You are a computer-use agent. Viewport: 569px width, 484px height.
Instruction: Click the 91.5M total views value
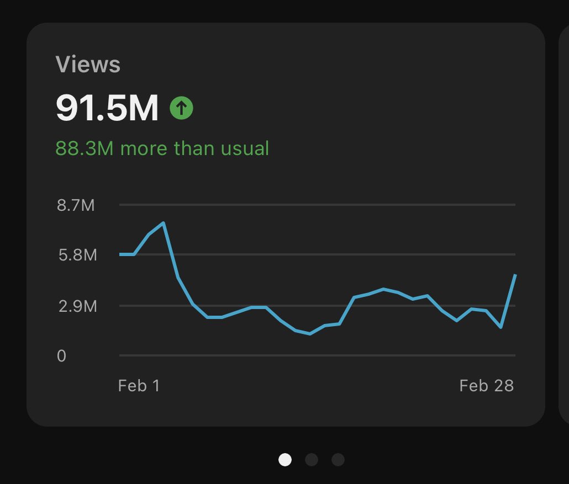tap(107, 108)
